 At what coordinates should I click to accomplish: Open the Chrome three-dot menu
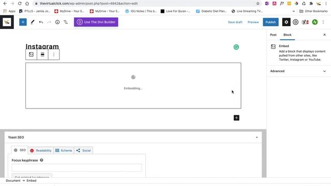click(x=326, y=4)
